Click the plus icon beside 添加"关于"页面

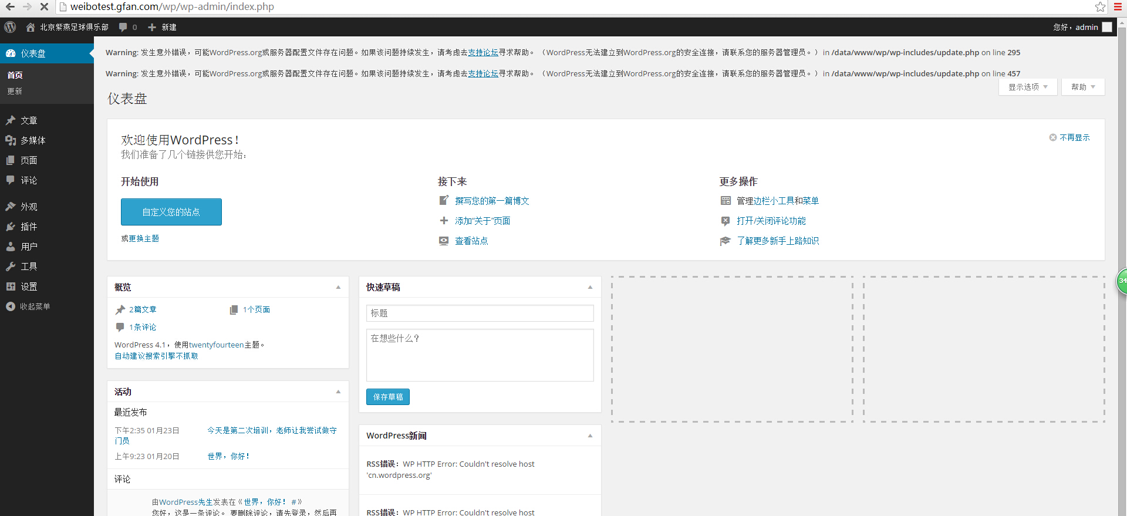click(x=444, y=221)
